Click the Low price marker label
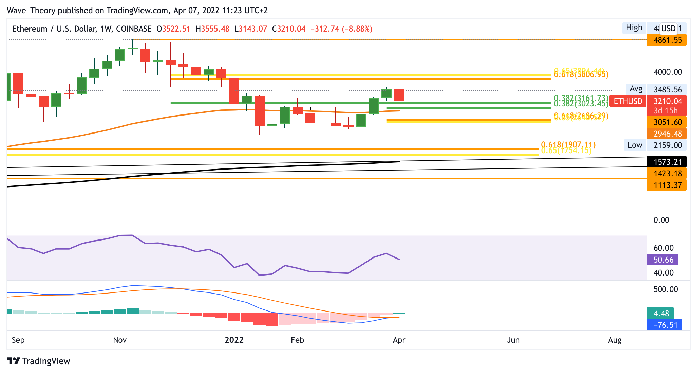 pos(635,145)
